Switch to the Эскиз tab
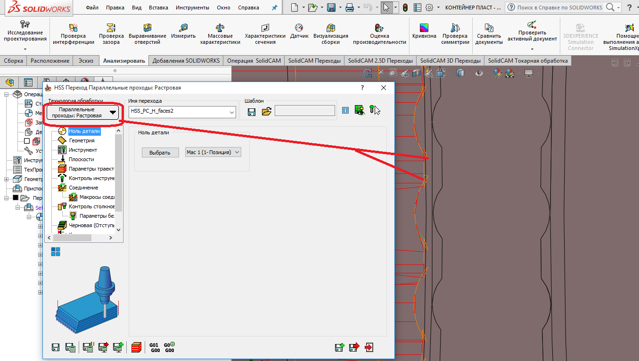Image resolution: width=639 pixels, height=361 pixels. click(x=86, y=61)
